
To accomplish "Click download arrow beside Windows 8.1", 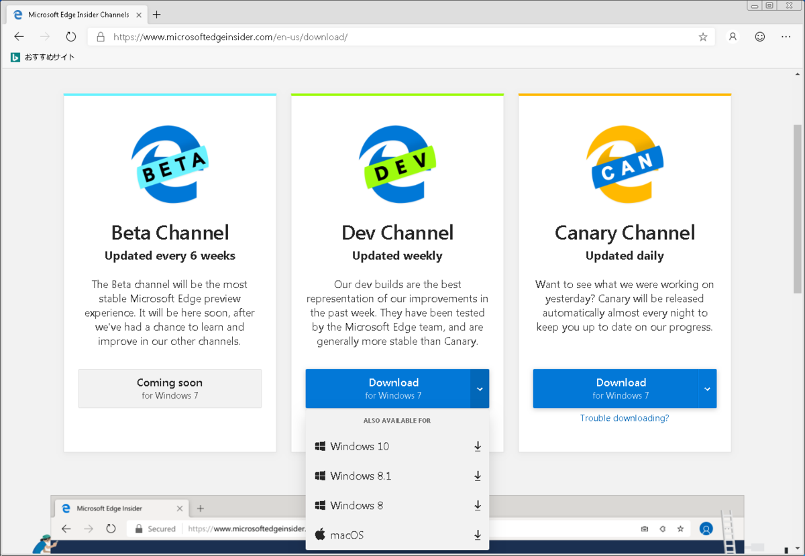I will coord(478,476).
